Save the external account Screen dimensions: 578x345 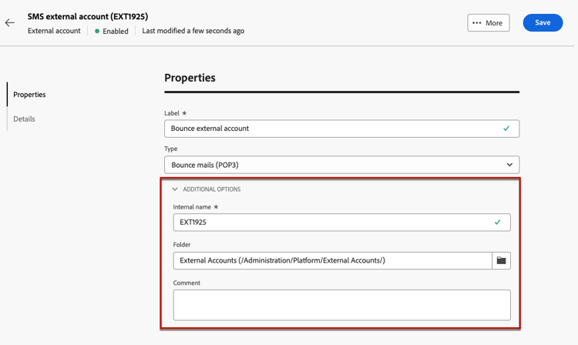(x=543, y=23)
